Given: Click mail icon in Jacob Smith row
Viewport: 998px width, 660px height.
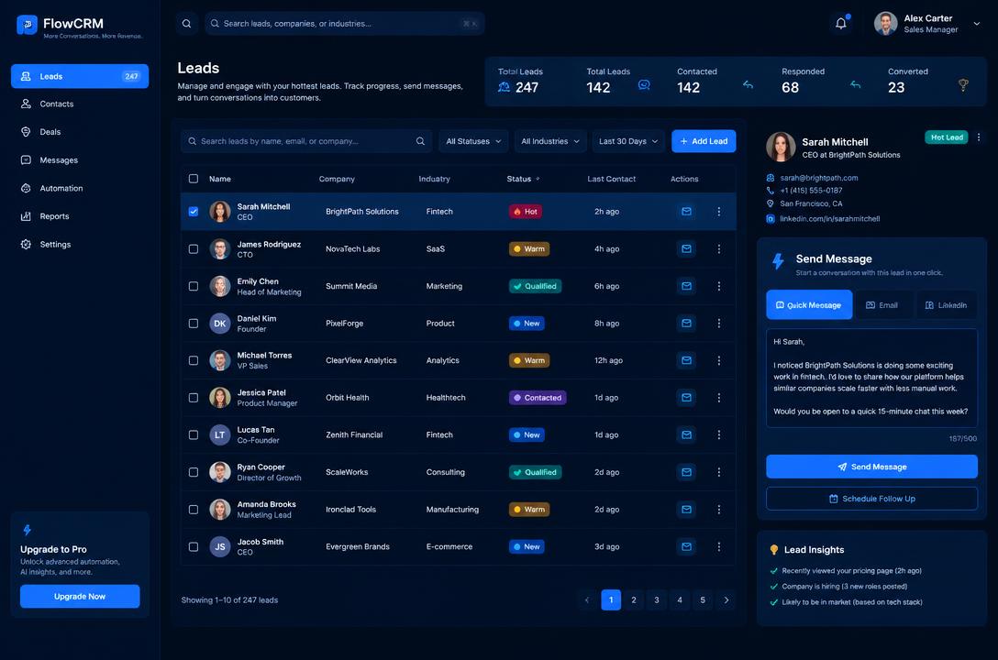Looking at the screenshot, I should [686, 546].
